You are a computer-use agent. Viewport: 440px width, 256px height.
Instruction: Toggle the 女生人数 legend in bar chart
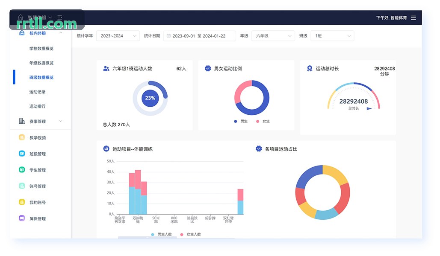191,234
